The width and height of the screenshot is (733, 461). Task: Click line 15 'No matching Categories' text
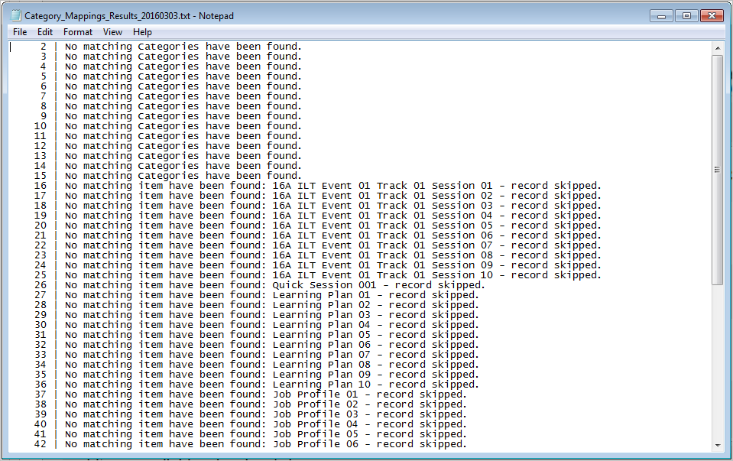[x=131, y=176]
